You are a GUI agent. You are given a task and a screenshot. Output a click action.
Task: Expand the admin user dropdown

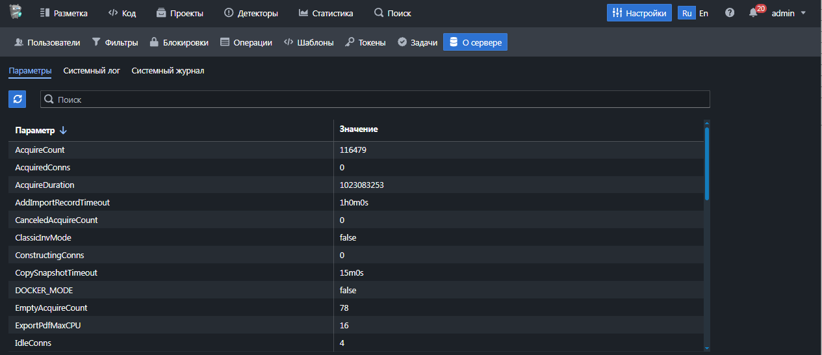(x=789, y=13)
